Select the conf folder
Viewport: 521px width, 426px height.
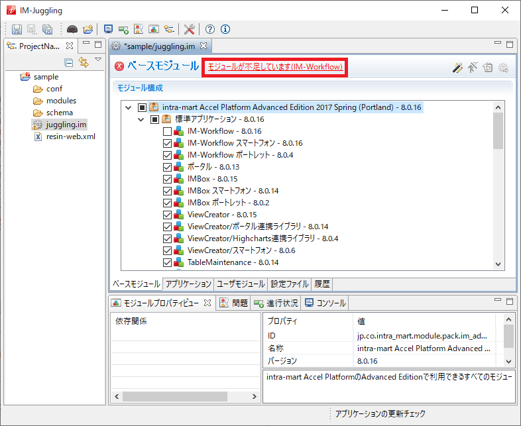click(x=54, y=89)
